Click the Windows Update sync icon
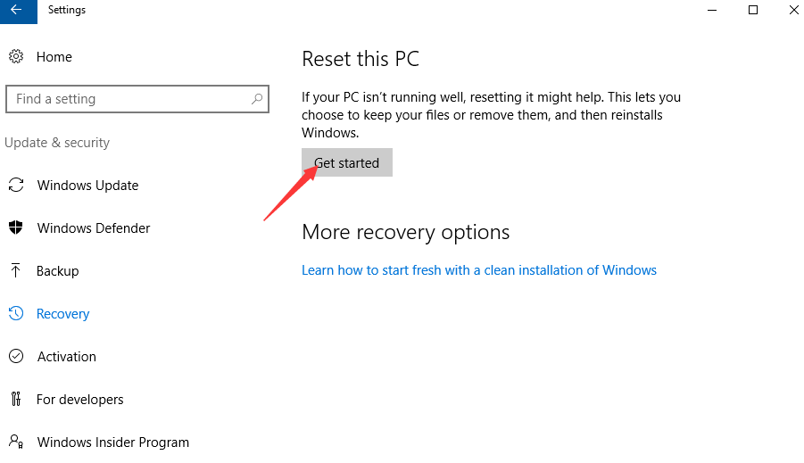The height and width of the screenshot is (463, 804). (x=16, y=185)
